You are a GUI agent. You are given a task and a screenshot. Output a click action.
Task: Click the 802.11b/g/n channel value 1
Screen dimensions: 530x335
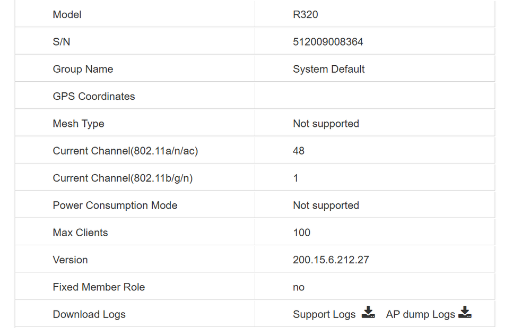pyautogui.click(x=296, y=178)
